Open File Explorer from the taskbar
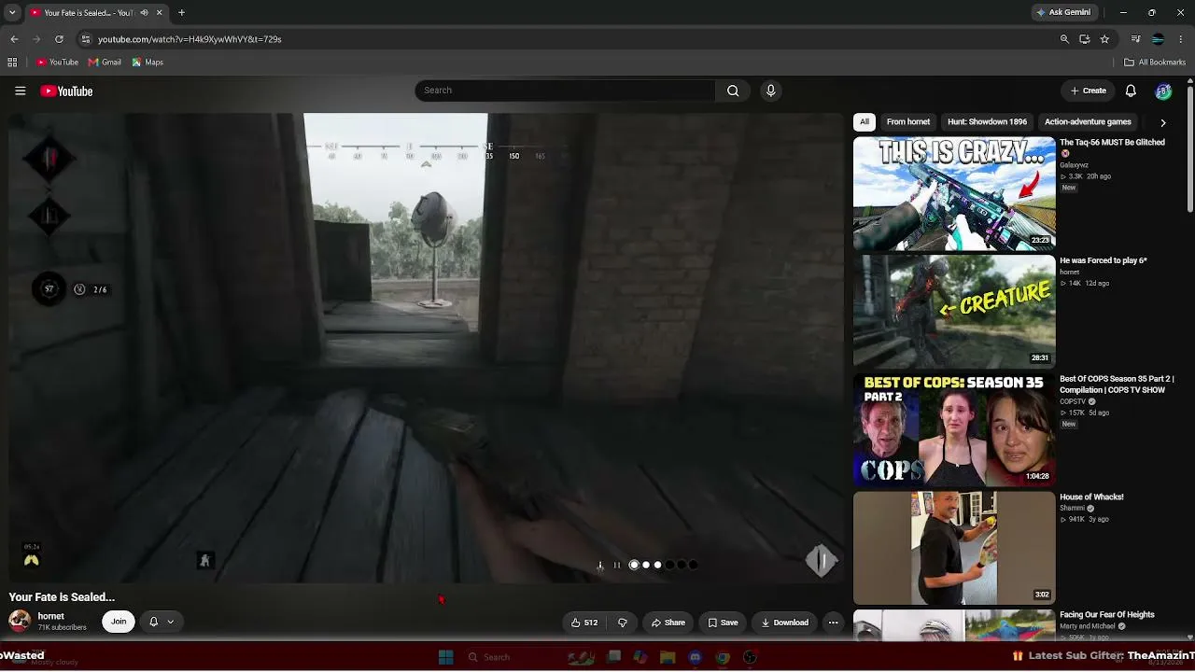 coord(668,657)
